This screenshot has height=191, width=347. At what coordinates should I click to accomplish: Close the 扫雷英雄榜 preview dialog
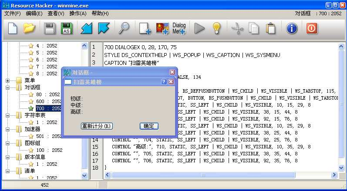171,82
